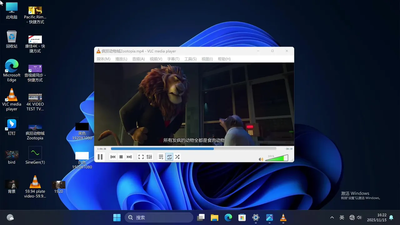Select the 背景 desktop file

click(x=12, y=187)
